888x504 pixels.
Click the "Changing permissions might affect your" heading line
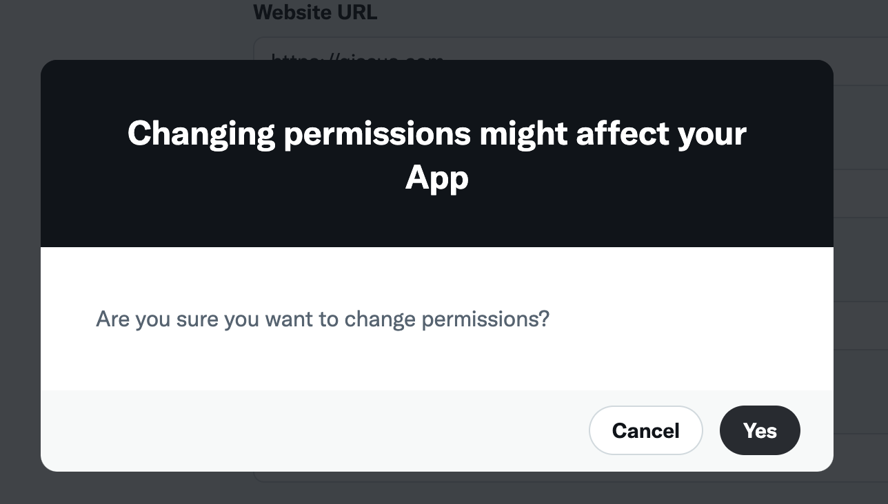point(436,133)
